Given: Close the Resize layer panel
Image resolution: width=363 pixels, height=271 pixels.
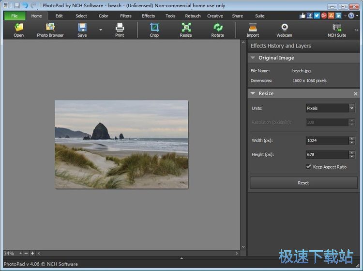Looking at the screenshot, I should [356, 94].
